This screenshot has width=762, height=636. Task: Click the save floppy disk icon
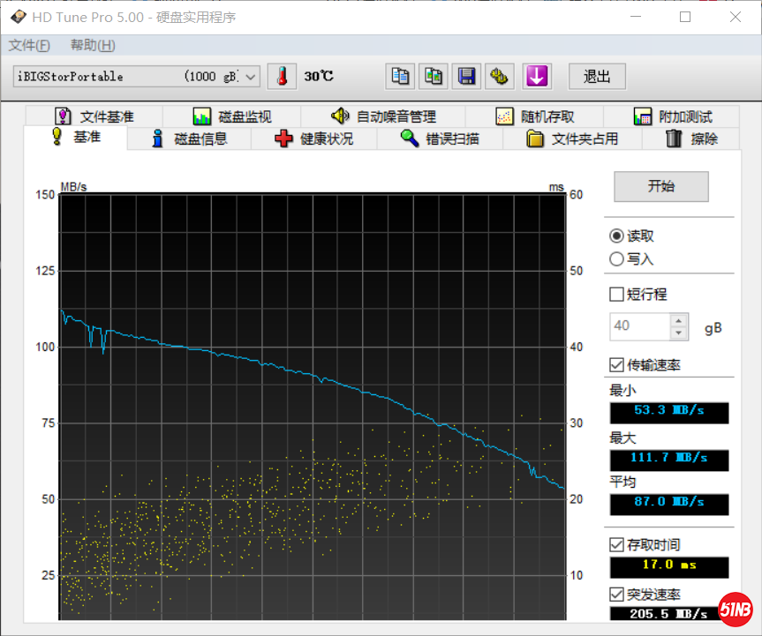click(x=466, y=77)
